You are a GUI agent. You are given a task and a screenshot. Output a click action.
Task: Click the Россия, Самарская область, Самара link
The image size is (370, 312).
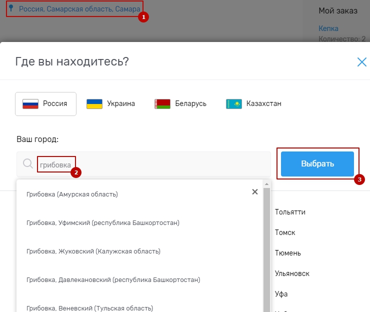tap(79, 9)
